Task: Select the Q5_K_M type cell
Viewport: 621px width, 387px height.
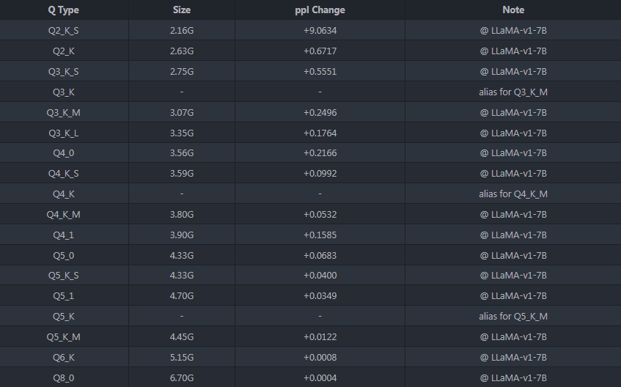Action: (x=64, y=337)
